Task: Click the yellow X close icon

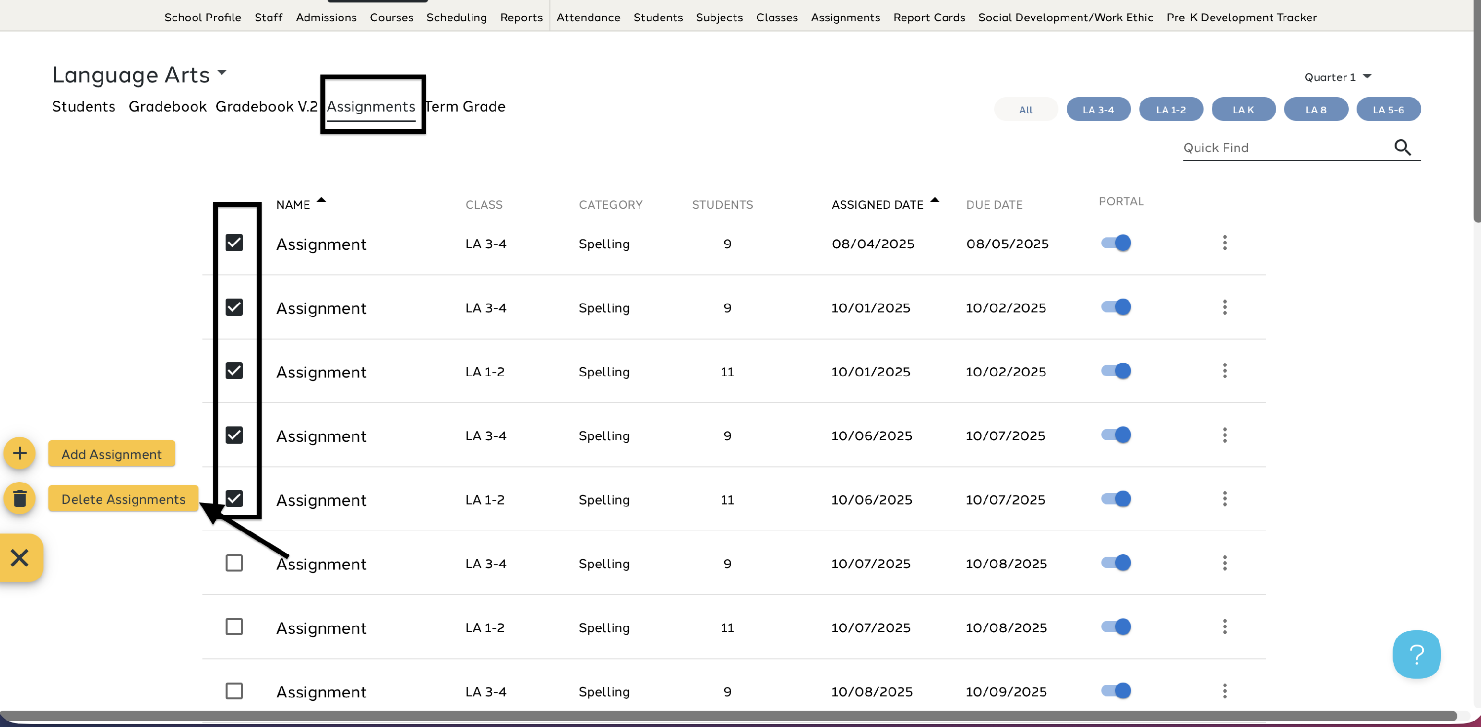Action: (x=20, y=557)
